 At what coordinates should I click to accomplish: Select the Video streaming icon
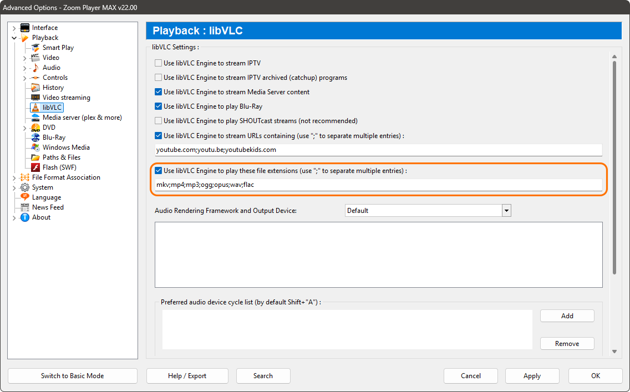click(35, 97)
